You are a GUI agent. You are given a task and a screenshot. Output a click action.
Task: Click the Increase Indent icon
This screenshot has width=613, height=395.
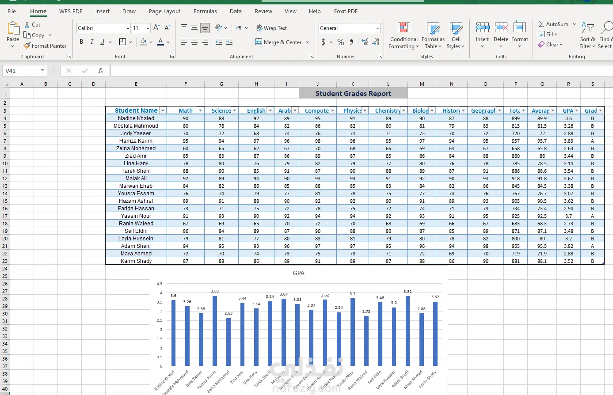click(x=229, y=42)
